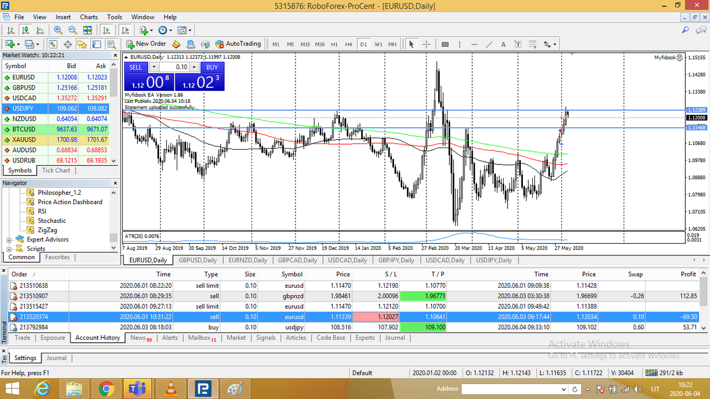Expand the Scripts tree node
The width and height of the screenshot is (710, 399).
pos(9,249)
